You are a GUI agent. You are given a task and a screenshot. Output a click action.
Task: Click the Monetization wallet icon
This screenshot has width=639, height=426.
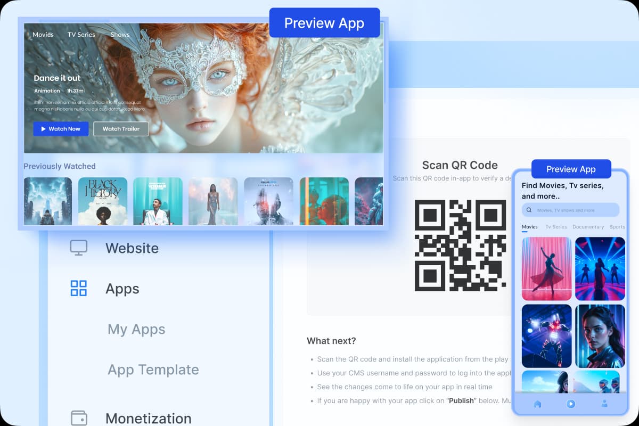coord(79,418)
